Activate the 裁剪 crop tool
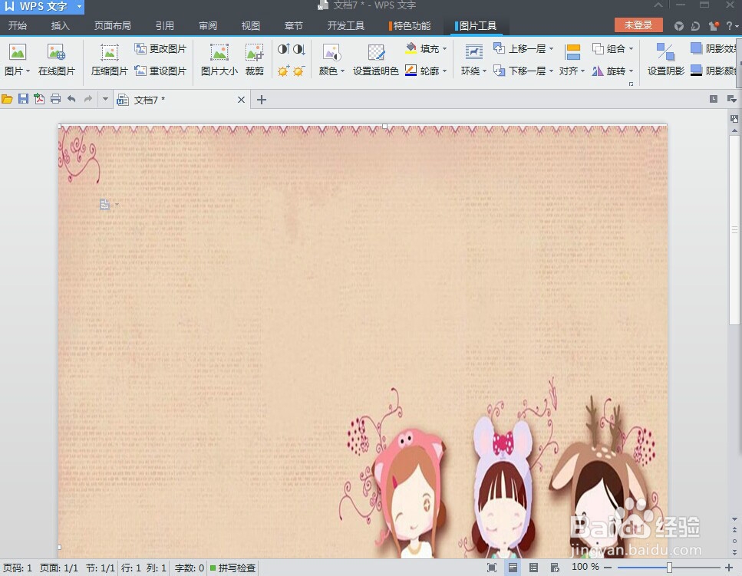 coord(255,60)
